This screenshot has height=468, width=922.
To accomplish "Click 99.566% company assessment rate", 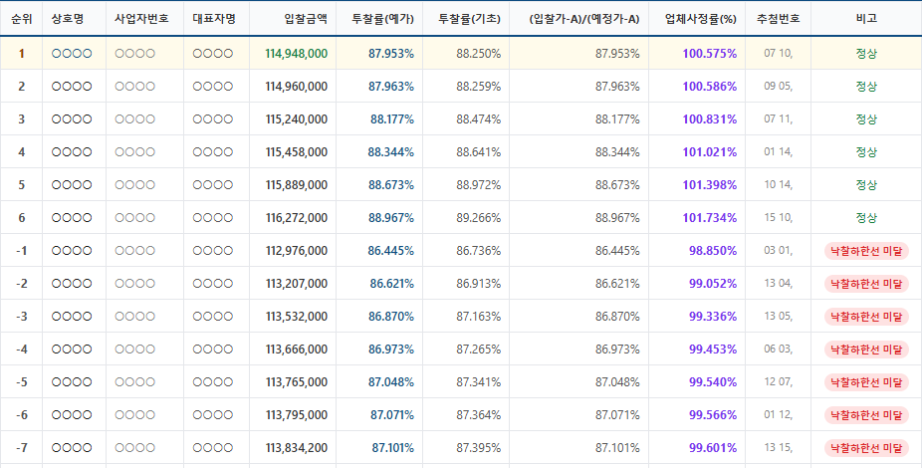I will [713, 415].
